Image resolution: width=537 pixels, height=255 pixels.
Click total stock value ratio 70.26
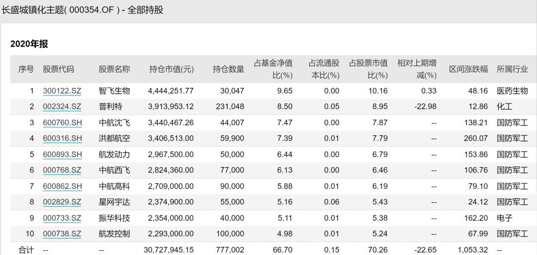click(x=378, y=250)
